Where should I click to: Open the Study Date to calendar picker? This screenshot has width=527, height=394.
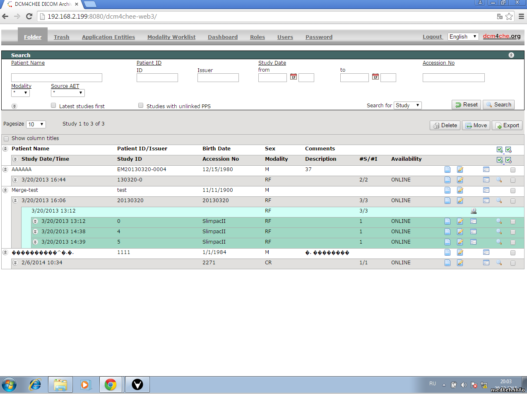(x=375, y=77)
